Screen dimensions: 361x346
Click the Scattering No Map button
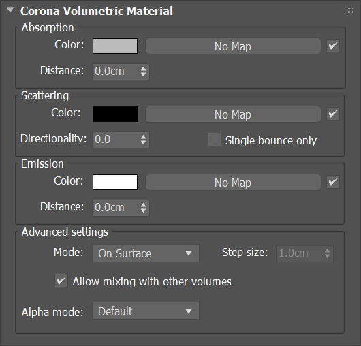click(x=233, y=114)
